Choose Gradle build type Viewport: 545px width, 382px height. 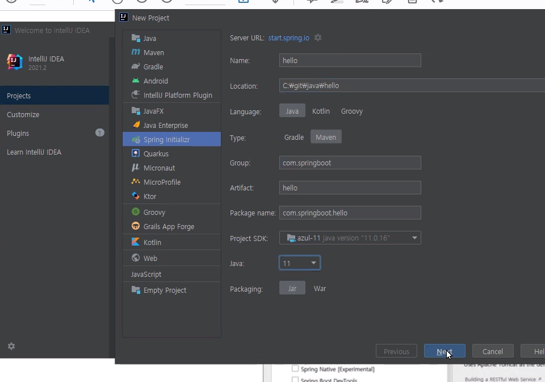[x=294, y=137]
